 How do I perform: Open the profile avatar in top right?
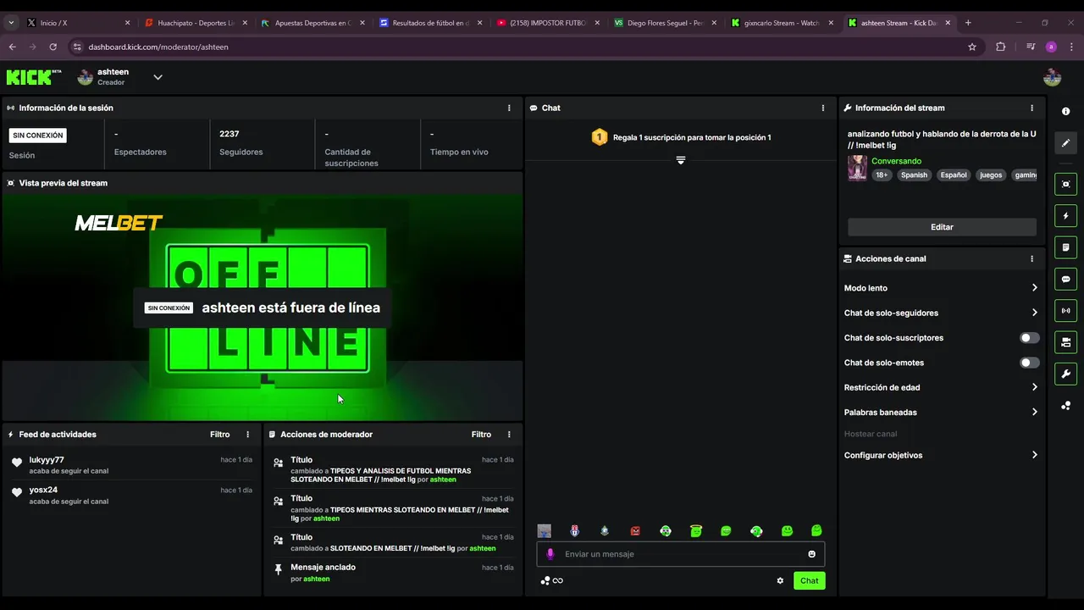1052,77
